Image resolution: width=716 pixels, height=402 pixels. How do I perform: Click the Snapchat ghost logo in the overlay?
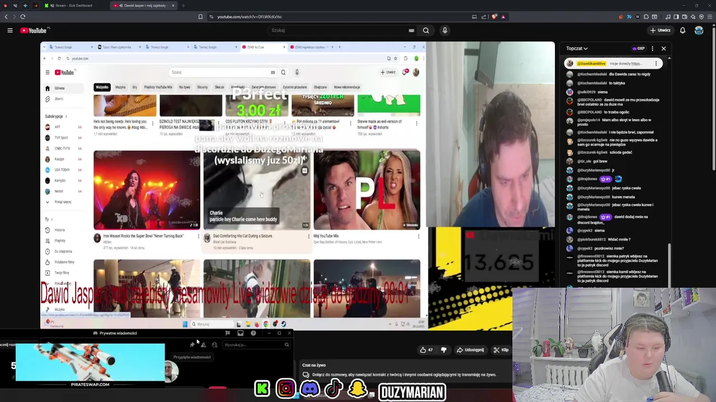(x=358, y=389)
